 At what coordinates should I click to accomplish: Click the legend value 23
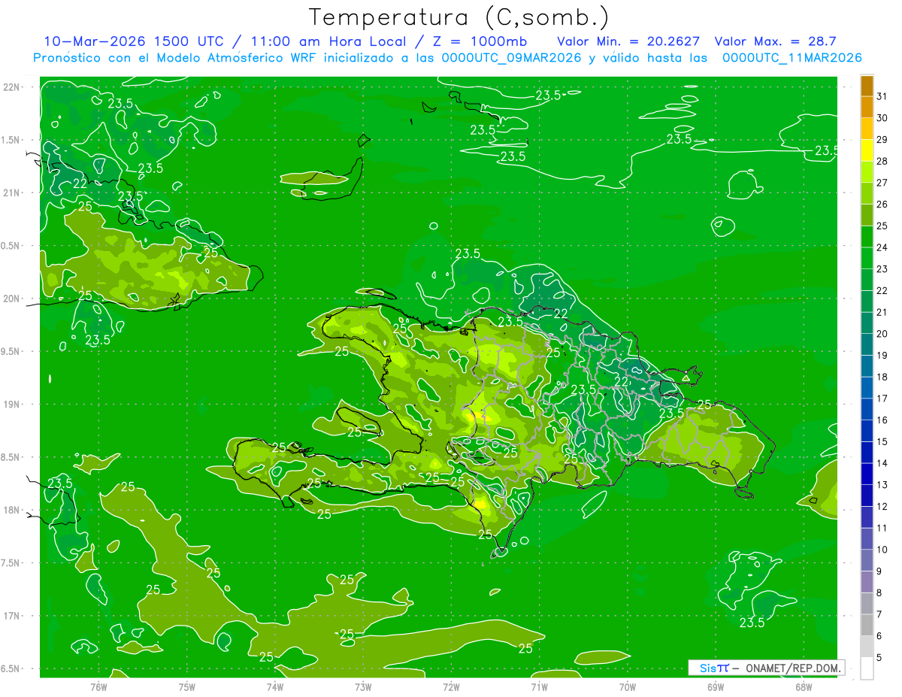coord(882,269)
